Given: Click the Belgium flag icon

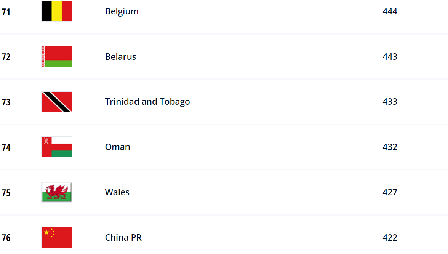Looking at the screenshot, I should click(56, 11).
